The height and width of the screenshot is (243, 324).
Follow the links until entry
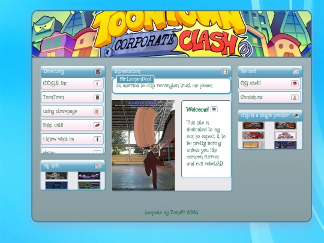73,125
